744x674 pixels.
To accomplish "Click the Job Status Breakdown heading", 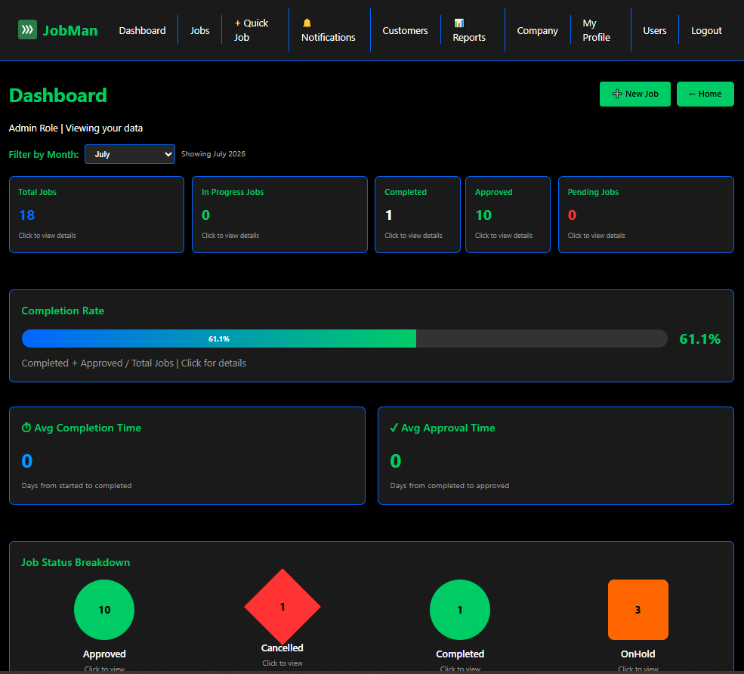I will [x=76, y=562].
